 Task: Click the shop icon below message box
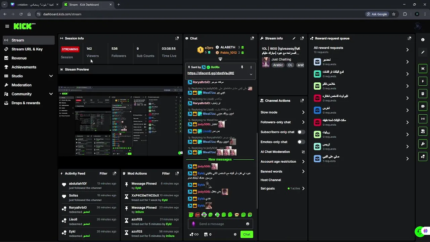[x=206, y=234]
